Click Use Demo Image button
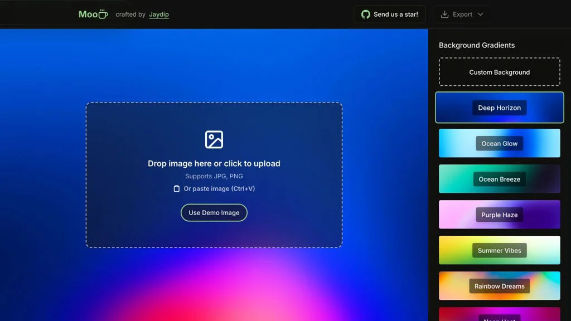This screenshot has width=571, height=321. coord(214,212)
